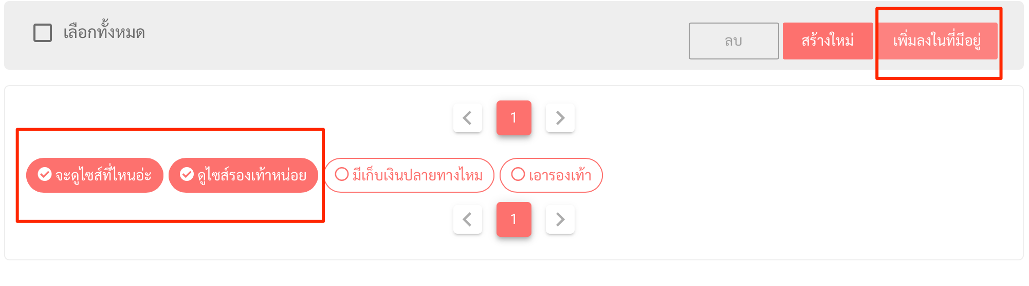Deselect the จะดูไซส์ที่ไหนอ่ะ chip

click(x=95, y=175)
